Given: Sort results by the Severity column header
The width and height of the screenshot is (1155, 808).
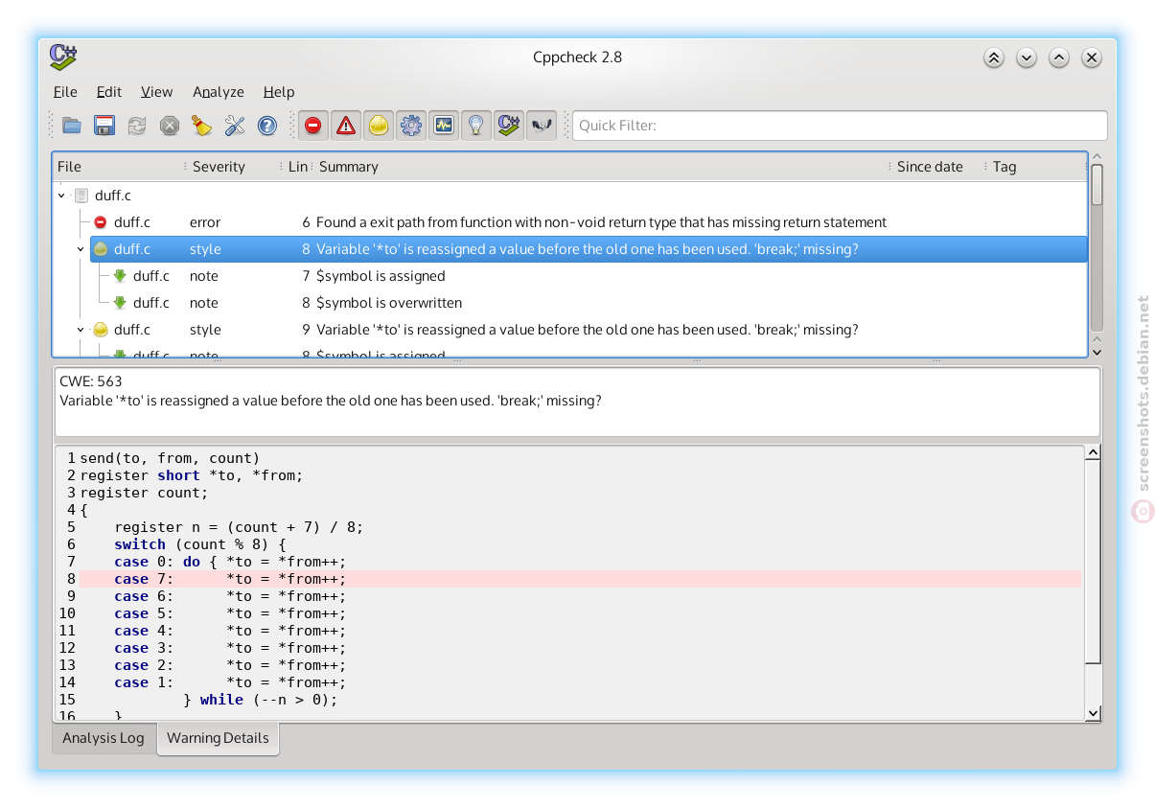Looking at the screenshot, I should (x=233, y=167).
